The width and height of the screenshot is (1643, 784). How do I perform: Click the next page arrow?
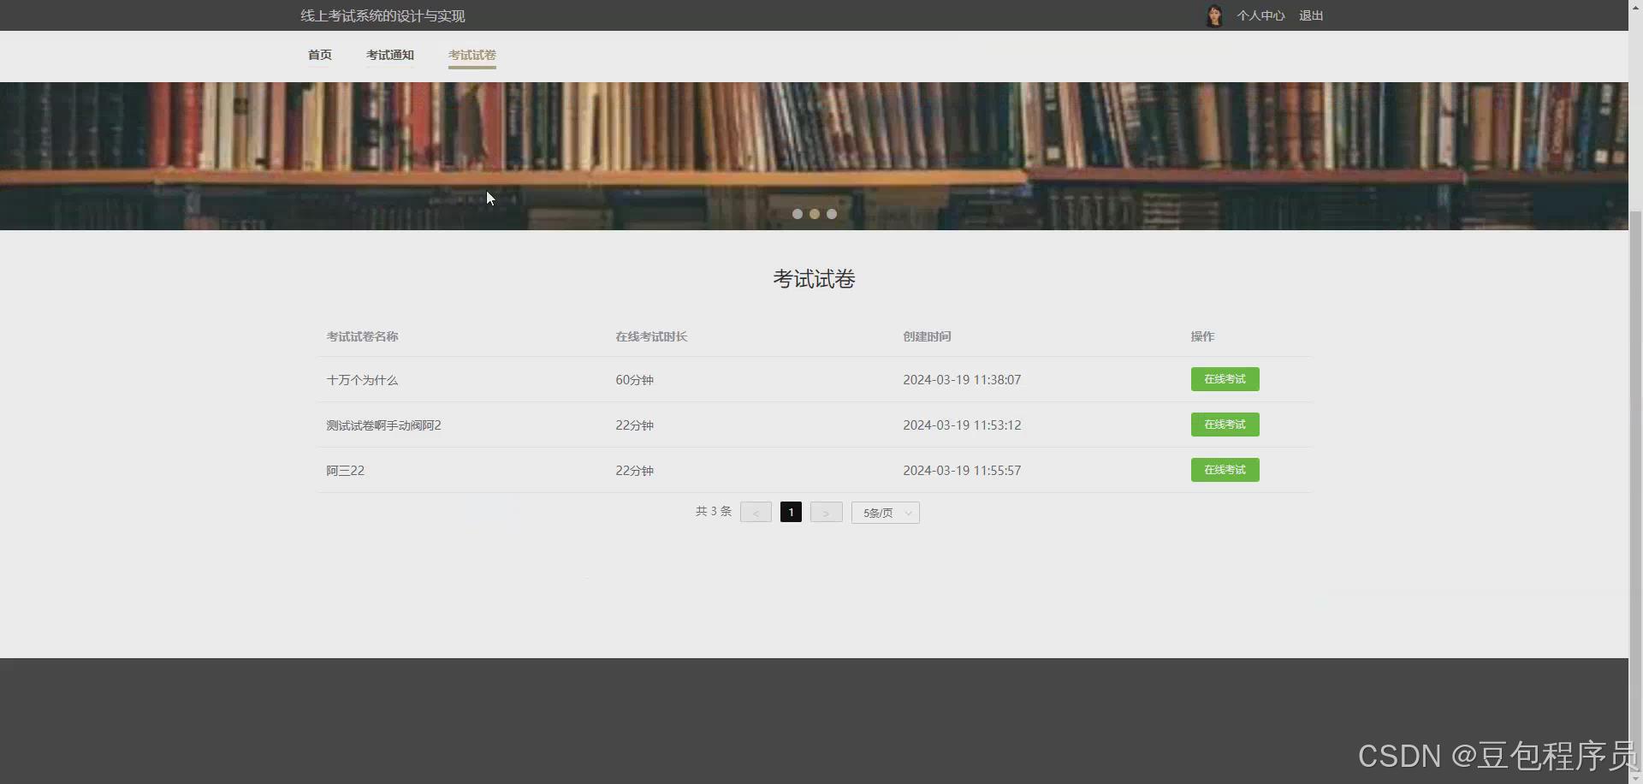[x=825, y=512]
